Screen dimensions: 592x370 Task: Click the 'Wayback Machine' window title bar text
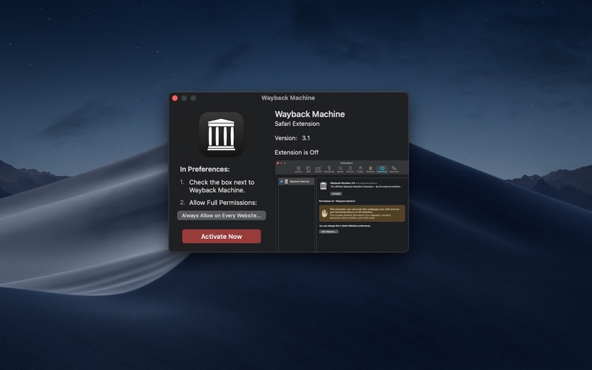(288, 98)
